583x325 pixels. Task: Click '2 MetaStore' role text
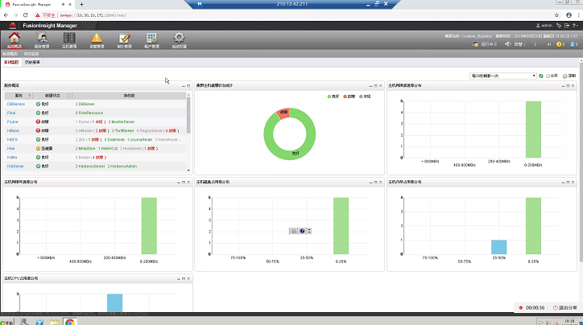(85, 149)
